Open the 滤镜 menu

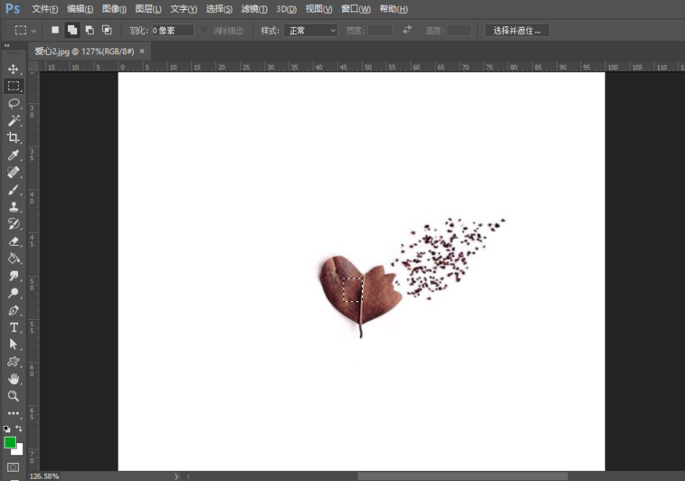[255, 9]
